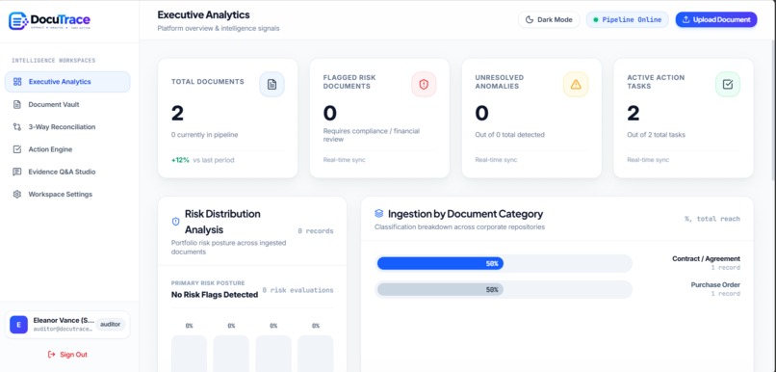The height and width of the screenshot is (372, 776).
Task: Open the Document Vault workspace
Action: pyautogui.click(x=67, y=104)
